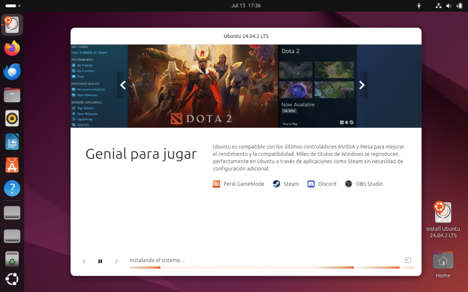This screenshot has height=292, width=468.
Task: Advance slideshow with the large right arrow
Action: click(x=362, y=85)
